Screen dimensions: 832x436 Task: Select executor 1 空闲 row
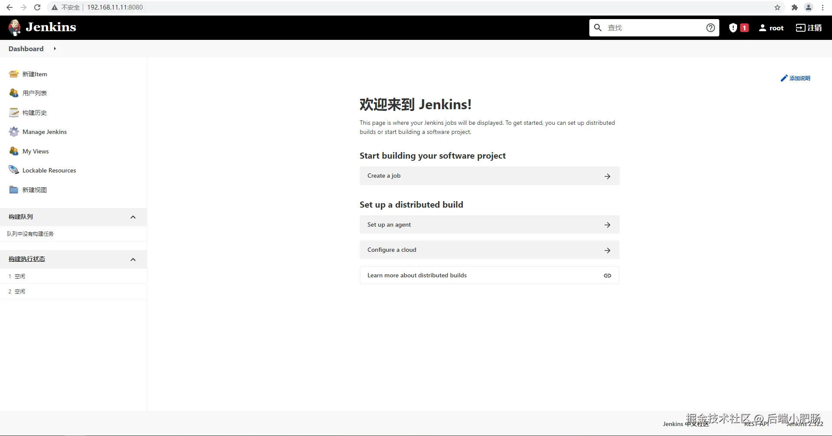point(73,276)
